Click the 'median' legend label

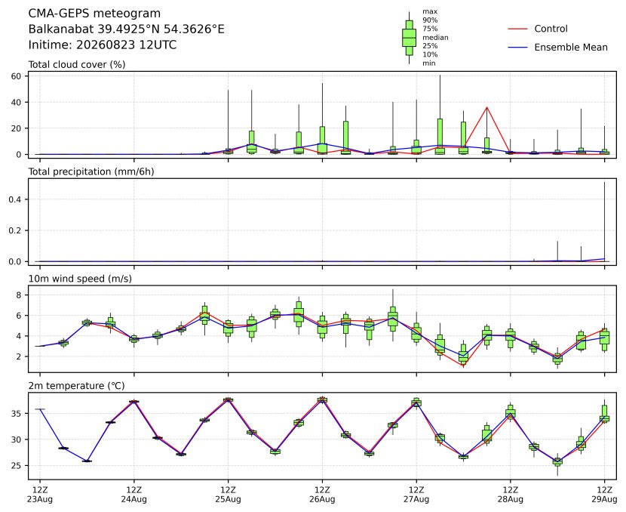435,38
